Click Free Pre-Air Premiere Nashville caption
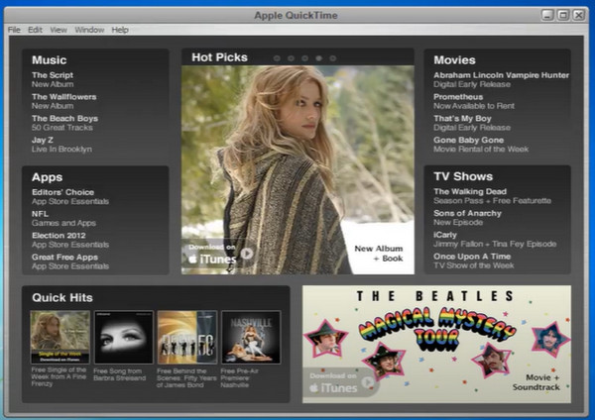This screenshot has height=420, width=595. [x=239, y=378]
